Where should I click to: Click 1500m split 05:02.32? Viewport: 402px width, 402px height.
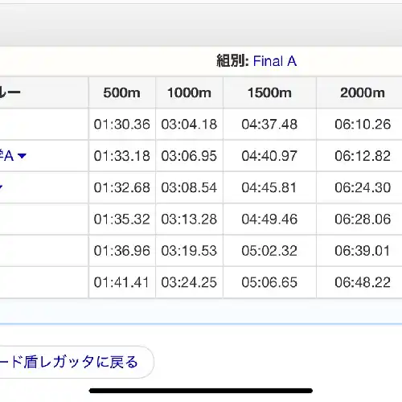[269, 251]
